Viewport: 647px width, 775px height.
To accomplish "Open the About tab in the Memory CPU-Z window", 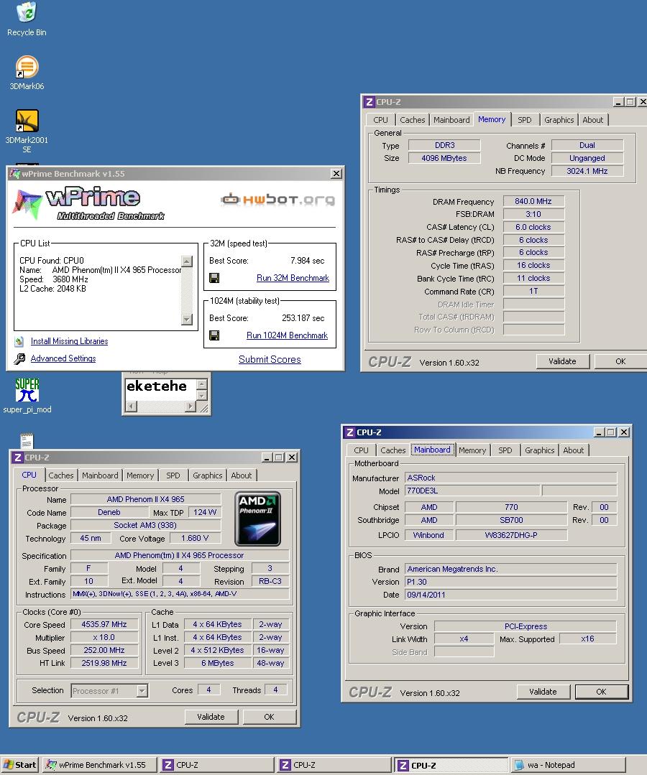I will click(592, 120).
